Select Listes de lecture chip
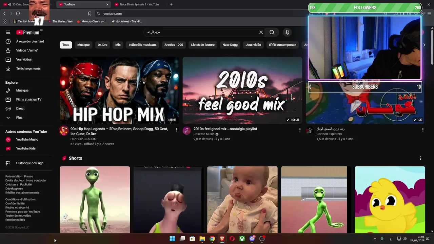434x244 pixels. click(x=203, y=45)
